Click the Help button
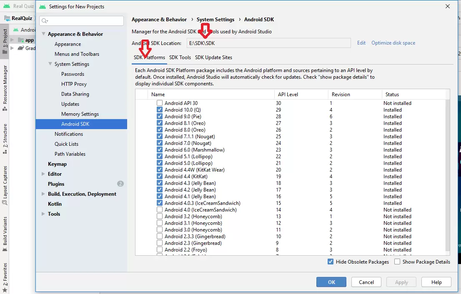 (436, 282)
